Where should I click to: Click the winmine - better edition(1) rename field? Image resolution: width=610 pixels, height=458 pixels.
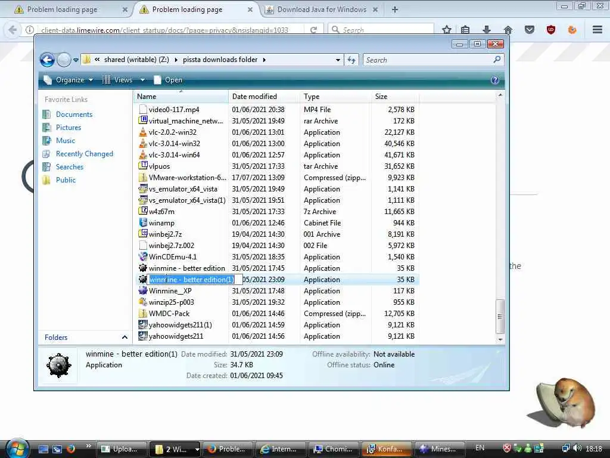(195, 280)
